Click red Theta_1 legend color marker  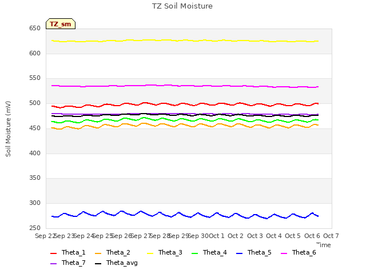tap(53, 253)
